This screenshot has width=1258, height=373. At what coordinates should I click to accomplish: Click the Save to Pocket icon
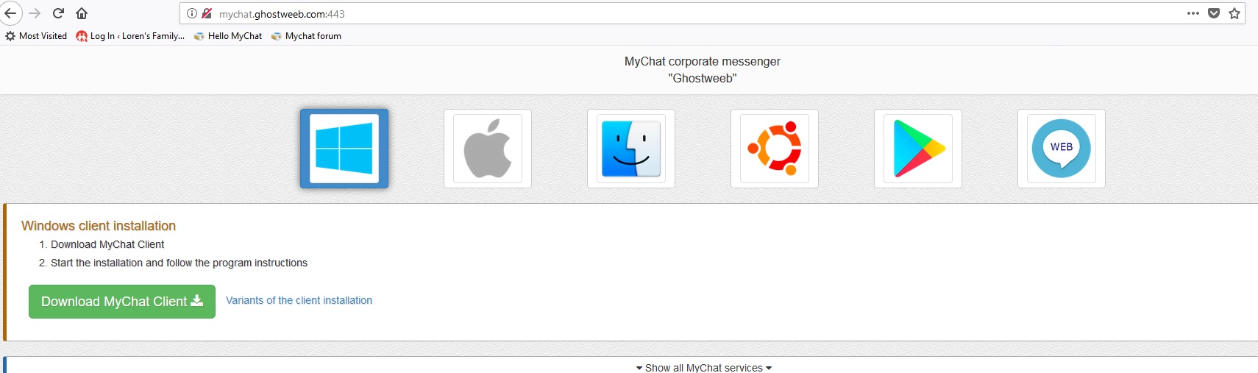[x=1214, y=13]
